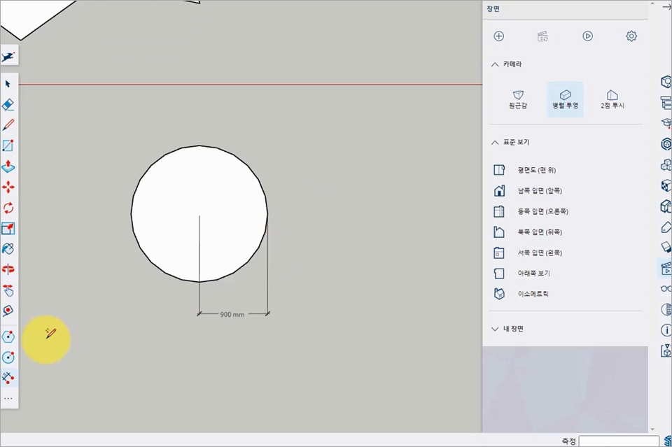Open the Entity Info panel icon
The image size is (672, 447).
coord(666,82)
